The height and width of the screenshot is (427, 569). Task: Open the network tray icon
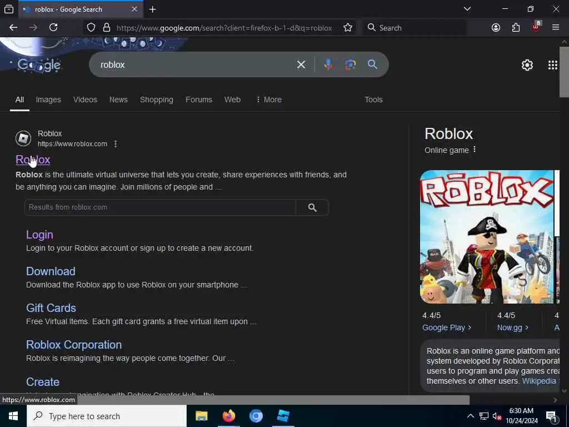(484, 416)
